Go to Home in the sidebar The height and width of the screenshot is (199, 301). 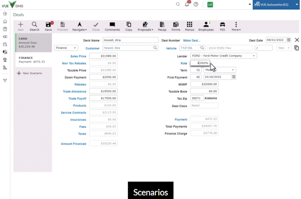pyautogui.click(x=5, y=21)
